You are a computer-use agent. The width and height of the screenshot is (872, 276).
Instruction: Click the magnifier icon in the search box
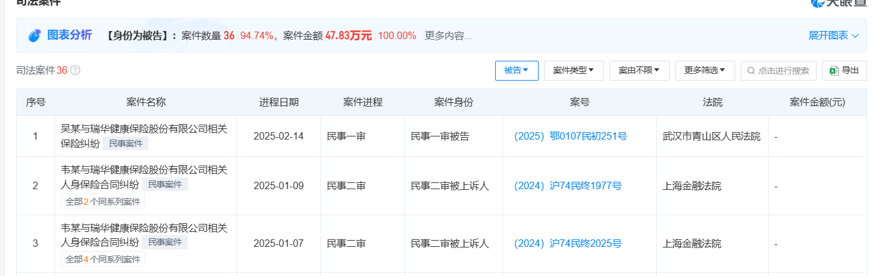[752, 71]
